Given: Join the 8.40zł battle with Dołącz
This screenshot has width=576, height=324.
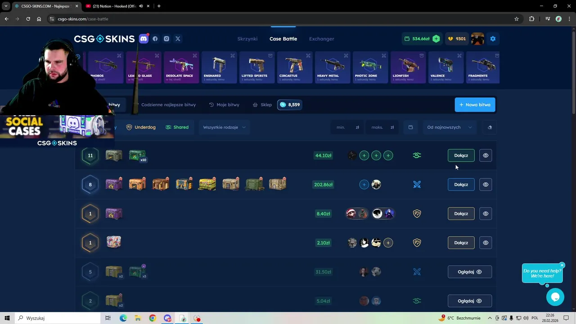Looking at the screenshot, I should (461, 214).
